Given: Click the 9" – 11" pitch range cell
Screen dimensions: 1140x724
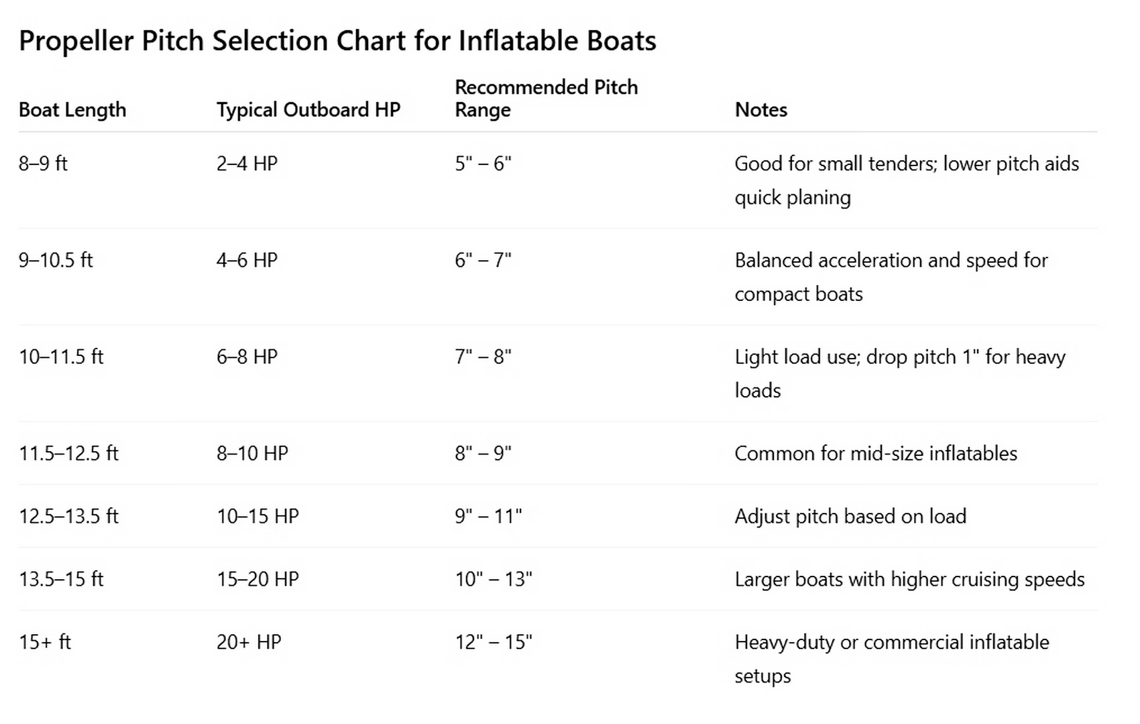Looking at the screenshot, I should click(488, 516).
